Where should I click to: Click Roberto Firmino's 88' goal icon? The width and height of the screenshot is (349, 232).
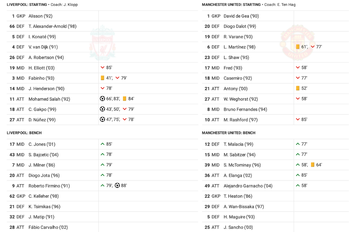pos(117,185)
